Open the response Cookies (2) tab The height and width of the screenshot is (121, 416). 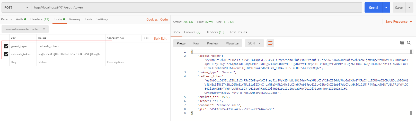pyautogui.click(x=192, y=32)
